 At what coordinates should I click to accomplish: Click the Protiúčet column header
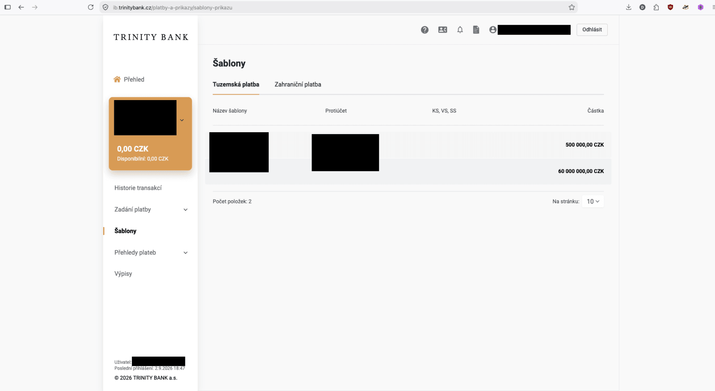coord(336,111)
